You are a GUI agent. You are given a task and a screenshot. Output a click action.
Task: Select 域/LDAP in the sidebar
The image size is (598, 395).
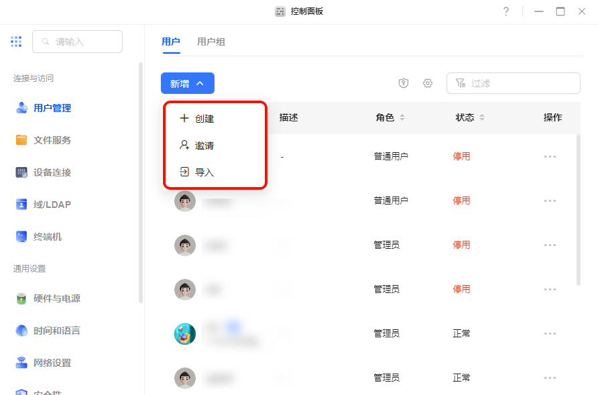coord(52,205)
